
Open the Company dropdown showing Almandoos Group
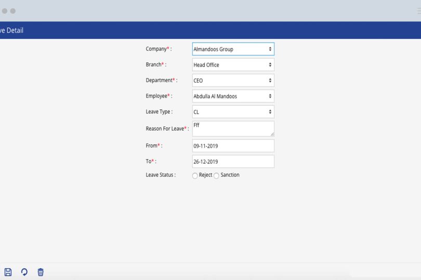click(233, 49)
